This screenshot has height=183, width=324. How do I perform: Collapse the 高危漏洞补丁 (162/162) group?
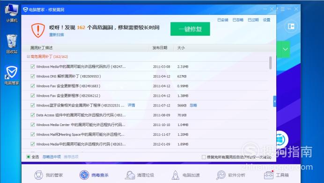(x=28, y=56)
